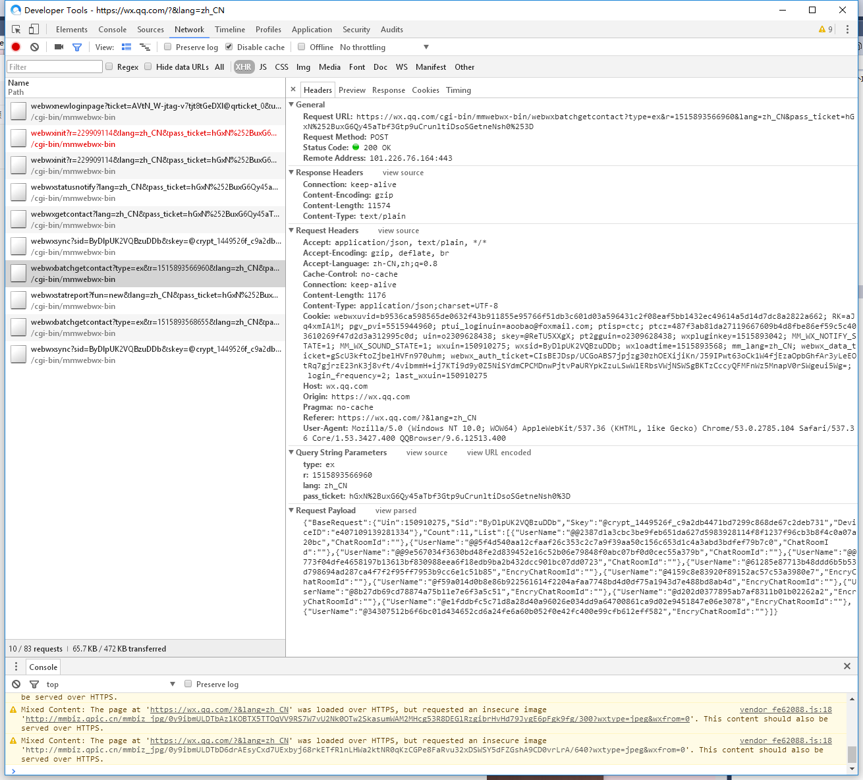Screen dimensions: 863x780
Task: Stop recording network log with red button
Action: [16, 47]
